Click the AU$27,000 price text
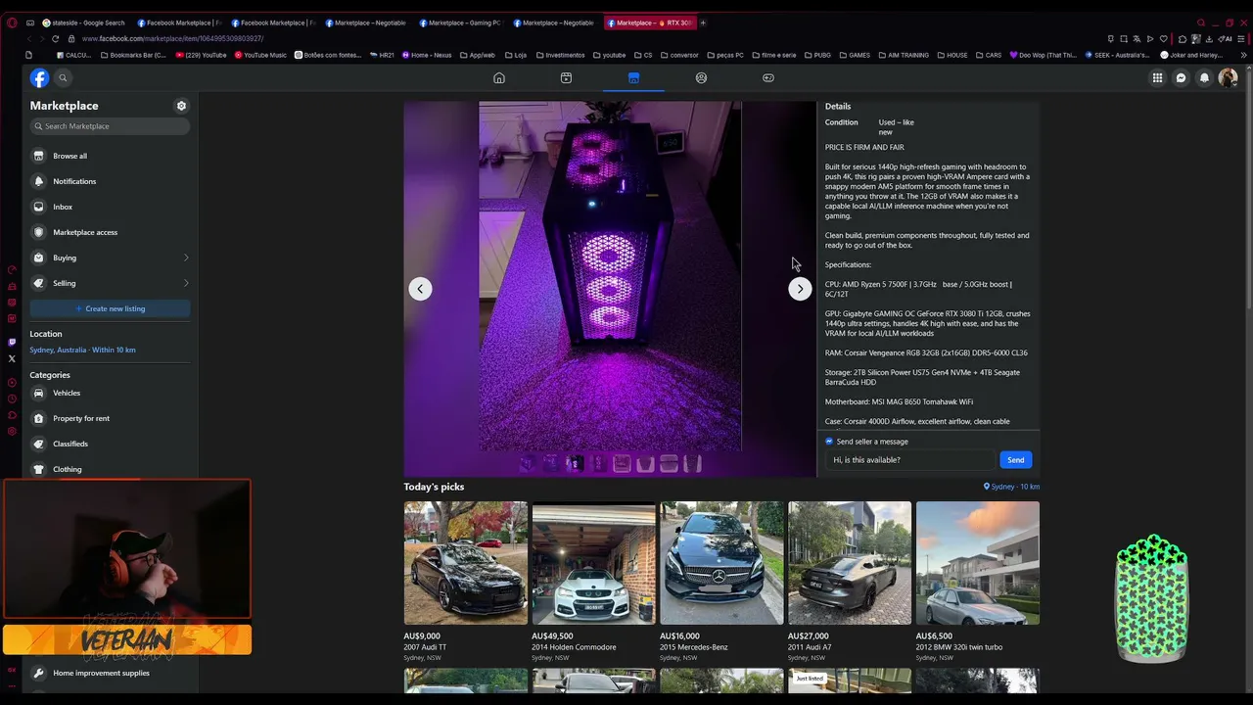 point(809,636)
